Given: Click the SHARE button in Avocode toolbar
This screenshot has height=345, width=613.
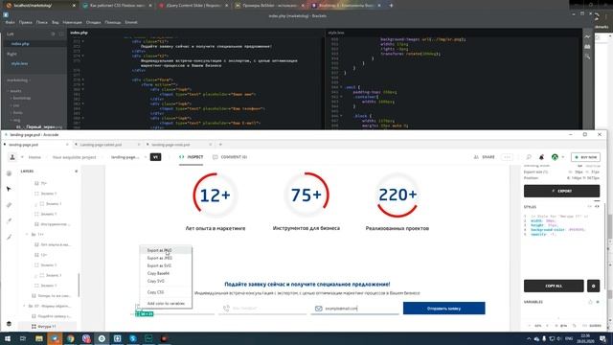Looking at the screenshot, I should point(485,157).
